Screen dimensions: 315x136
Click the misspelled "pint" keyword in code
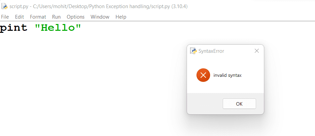click(14, 27)
